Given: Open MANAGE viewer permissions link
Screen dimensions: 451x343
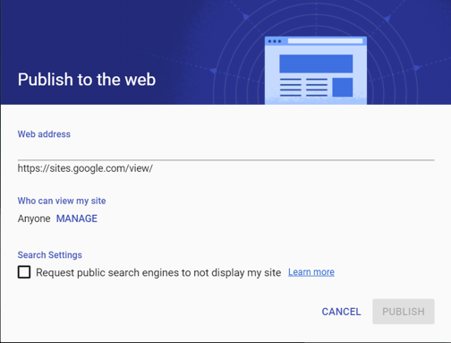Looking at the screenshot, I should 77,219.
